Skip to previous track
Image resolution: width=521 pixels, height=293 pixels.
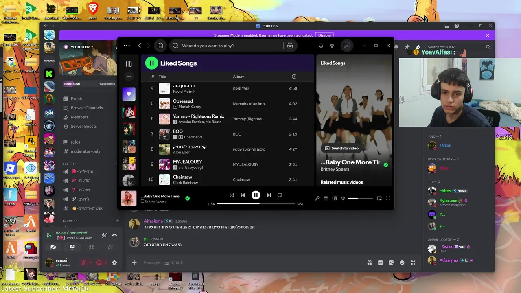pos(243,195)
